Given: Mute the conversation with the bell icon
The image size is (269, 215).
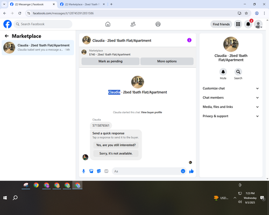Looking at the screenshot, I should point(223,72).
